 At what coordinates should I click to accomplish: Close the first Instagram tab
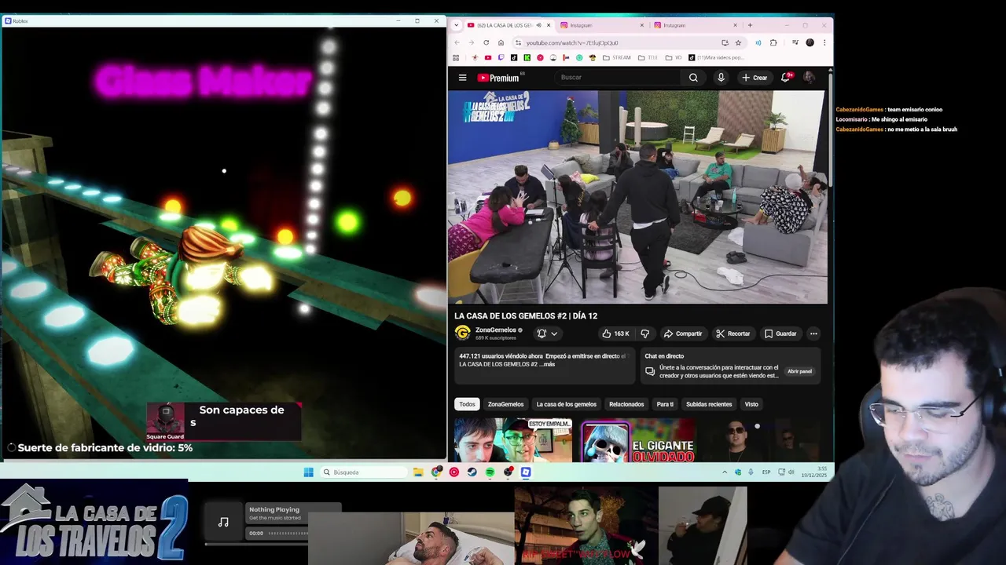[641, 25]
